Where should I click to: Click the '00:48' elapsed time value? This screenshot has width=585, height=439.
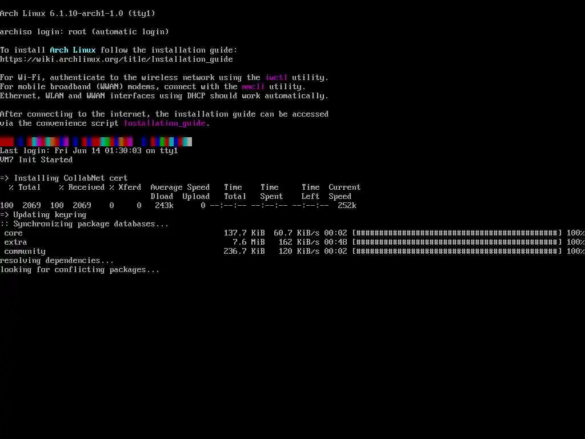pyautogui.click(x=335, y=242)
